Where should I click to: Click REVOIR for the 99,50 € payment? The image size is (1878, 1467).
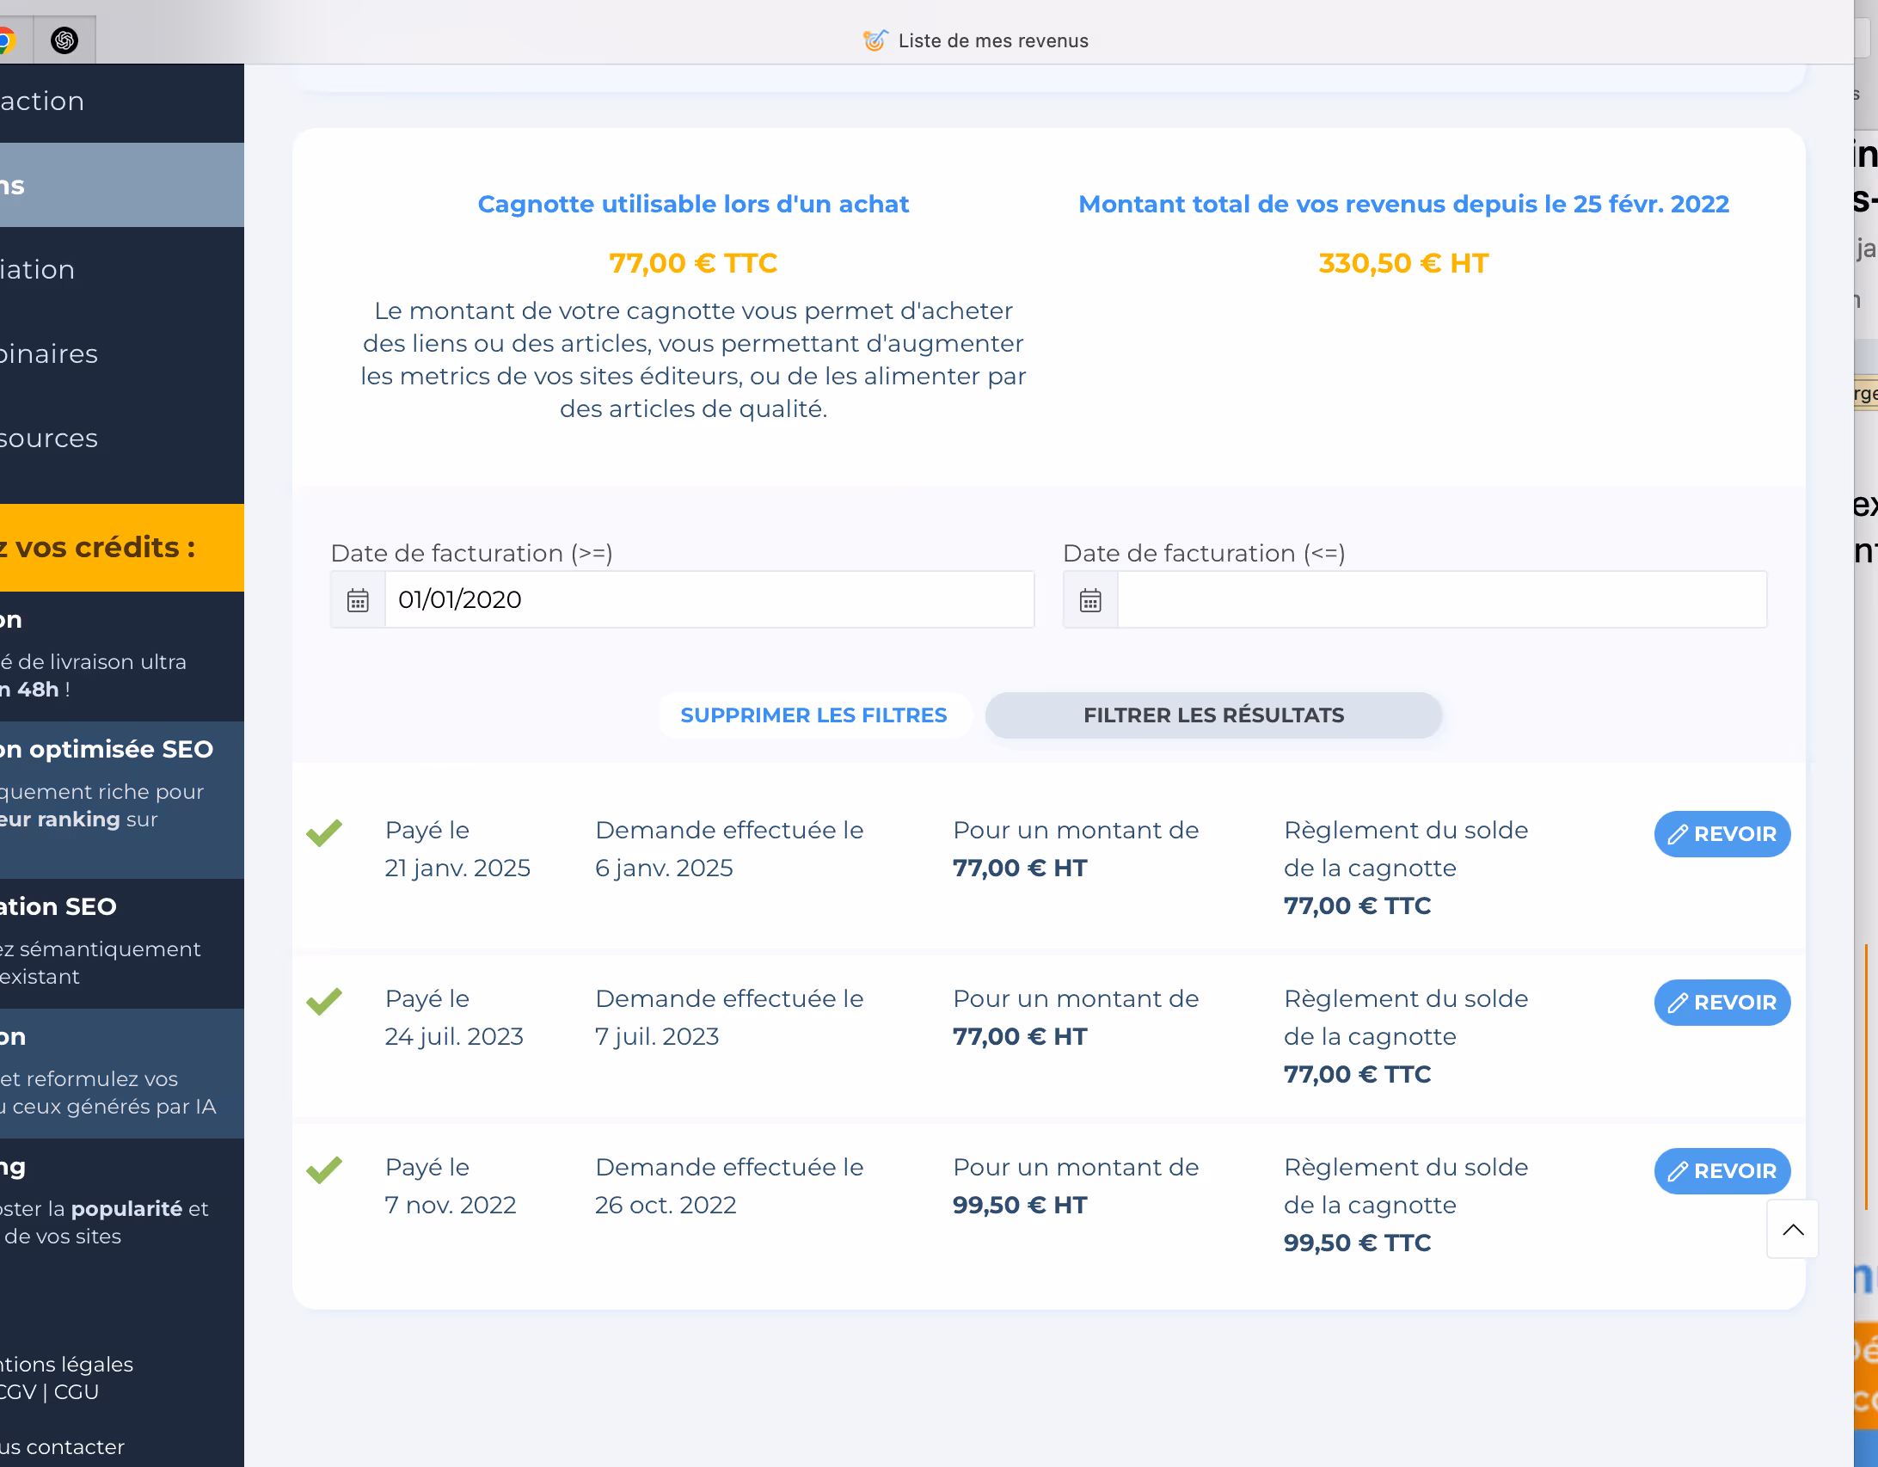pos(1722,1171)
